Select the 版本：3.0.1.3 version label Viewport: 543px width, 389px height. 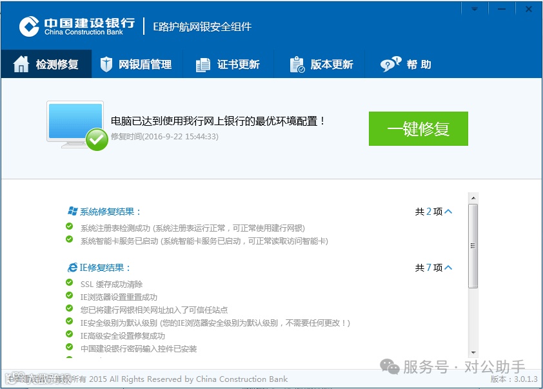coord(514,379)
